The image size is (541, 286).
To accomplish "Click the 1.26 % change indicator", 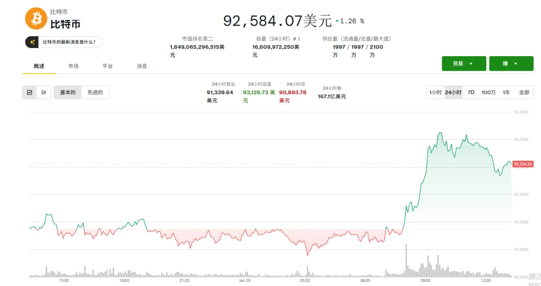I will (350, 21).
